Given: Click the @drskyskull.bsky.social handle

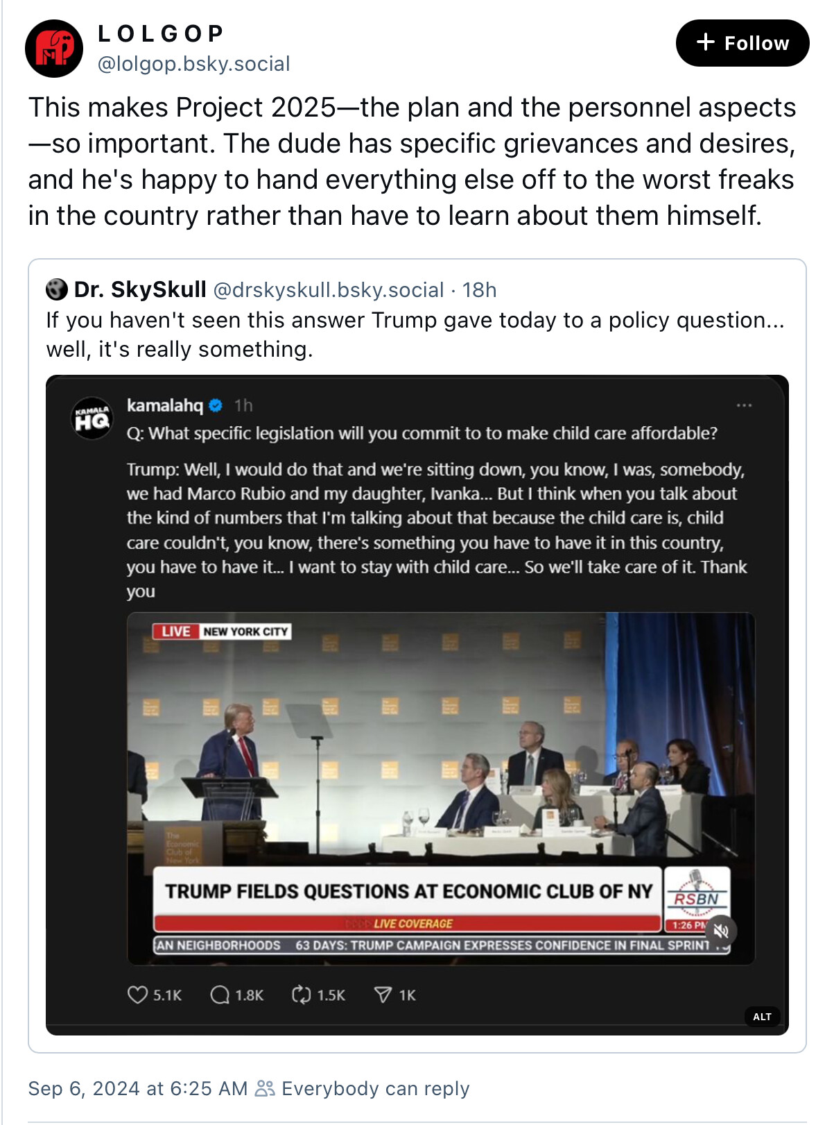Looking at the screenshot, I should tap(328, 289).
